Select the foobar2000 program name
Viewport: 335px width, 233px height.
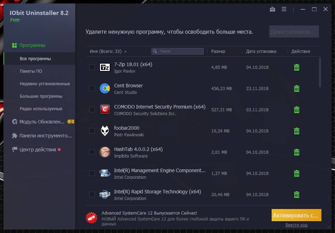pyautogui.click(x=126, y=128)
